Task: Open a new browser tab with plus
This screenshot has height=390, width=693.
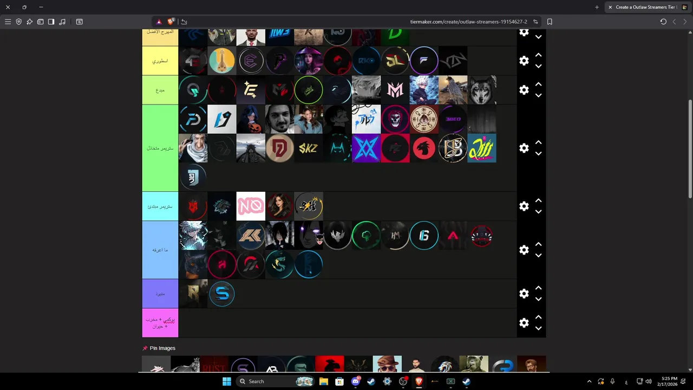Action: click(597, 7)
